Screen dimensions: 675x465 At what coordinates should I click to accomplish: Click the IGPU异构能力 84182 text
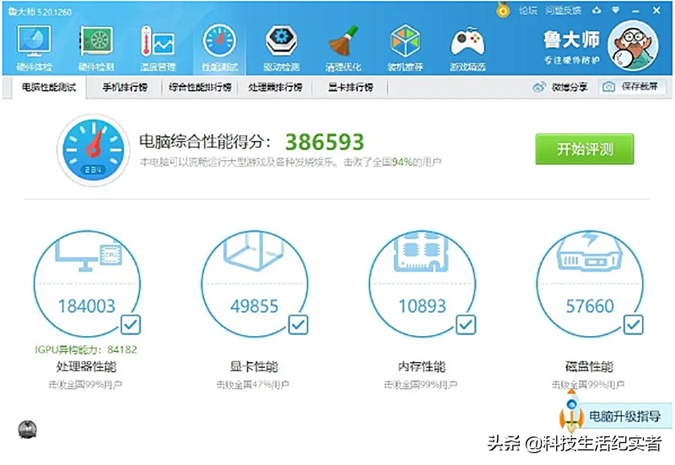click(x=86, y=349)
